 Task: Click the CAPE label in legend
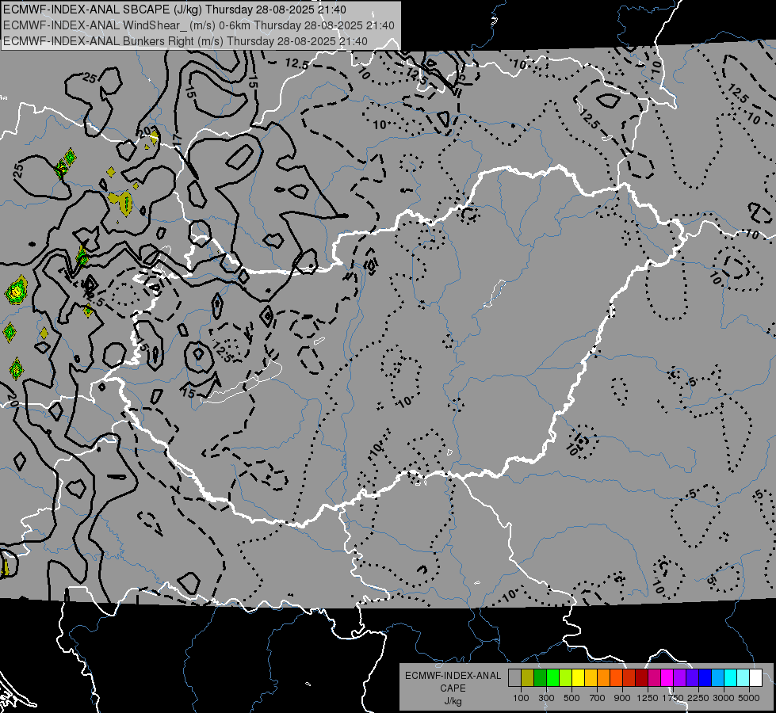(453, 688)
